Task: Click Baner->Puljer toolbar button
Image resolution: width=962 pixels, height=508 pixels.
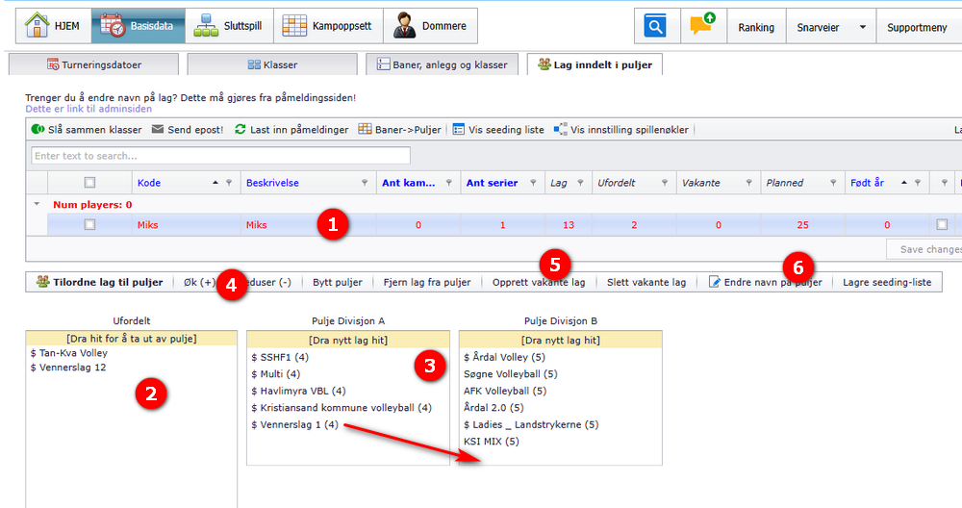Action: 399,130
